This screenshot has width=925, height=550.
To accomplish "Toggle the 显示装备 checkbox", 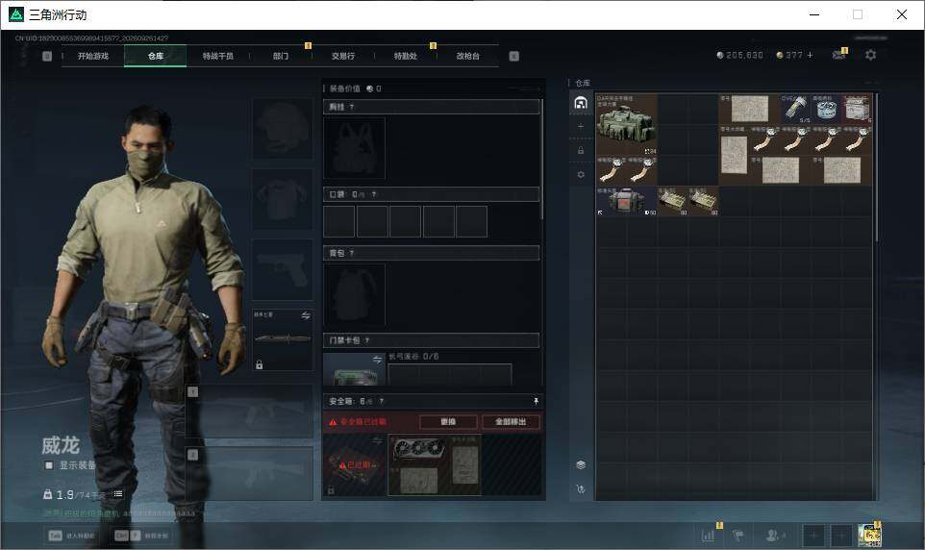I will pos(49,465).
